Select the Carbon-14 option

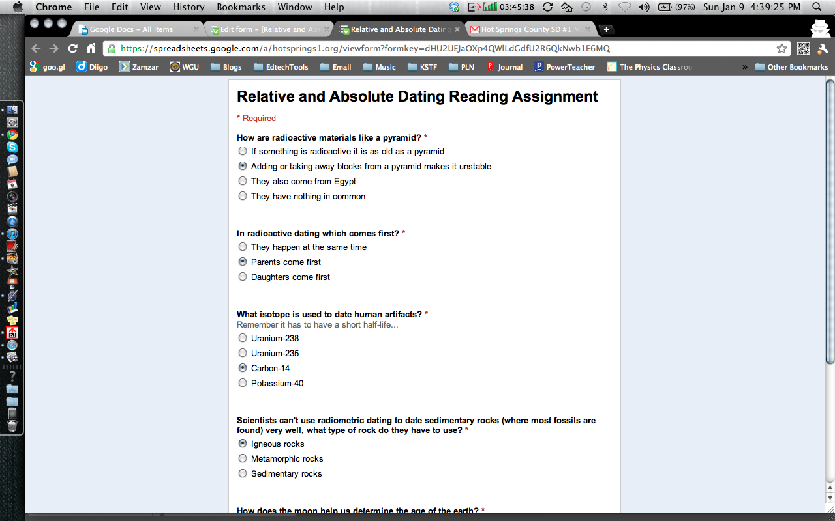(243, 368)
